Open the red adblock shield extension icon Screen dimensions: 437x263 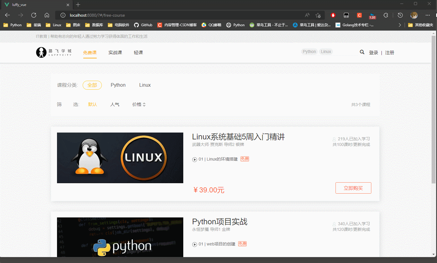point(333,15)
